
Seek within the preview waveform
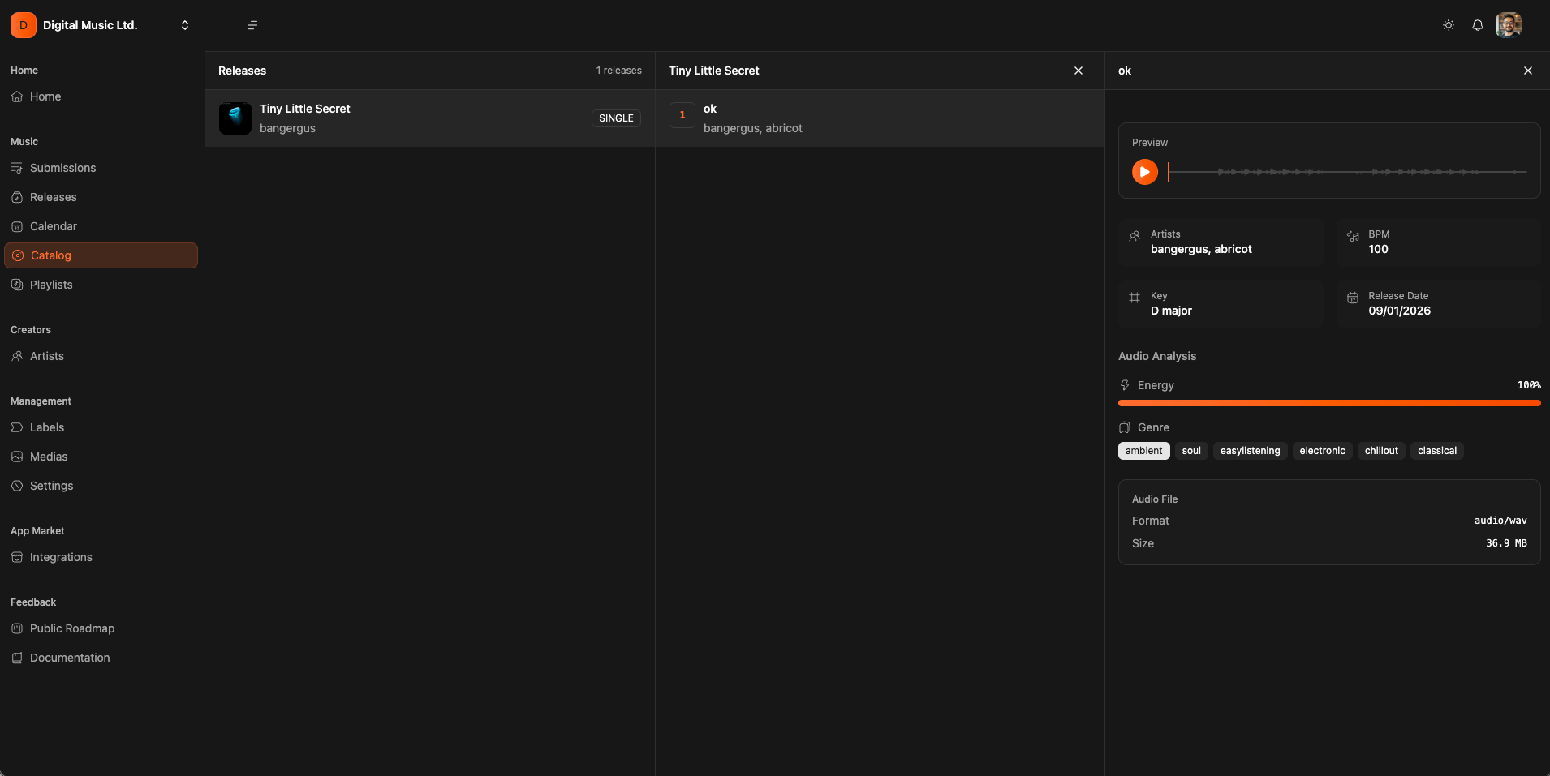[x=1347, y=172]
